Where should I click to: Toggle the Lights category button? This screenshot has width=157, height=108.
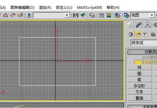coord(146,34)
